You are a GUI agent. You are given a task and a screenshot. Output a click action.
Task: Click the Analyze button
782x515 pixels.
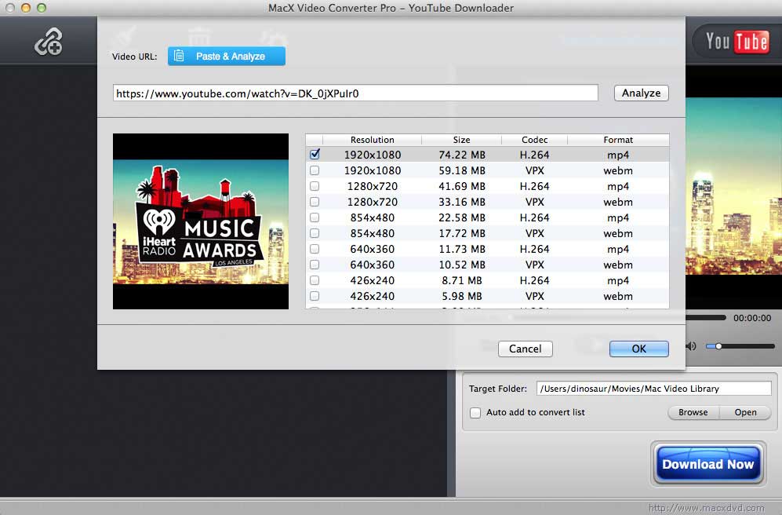(x=641, y=93)
